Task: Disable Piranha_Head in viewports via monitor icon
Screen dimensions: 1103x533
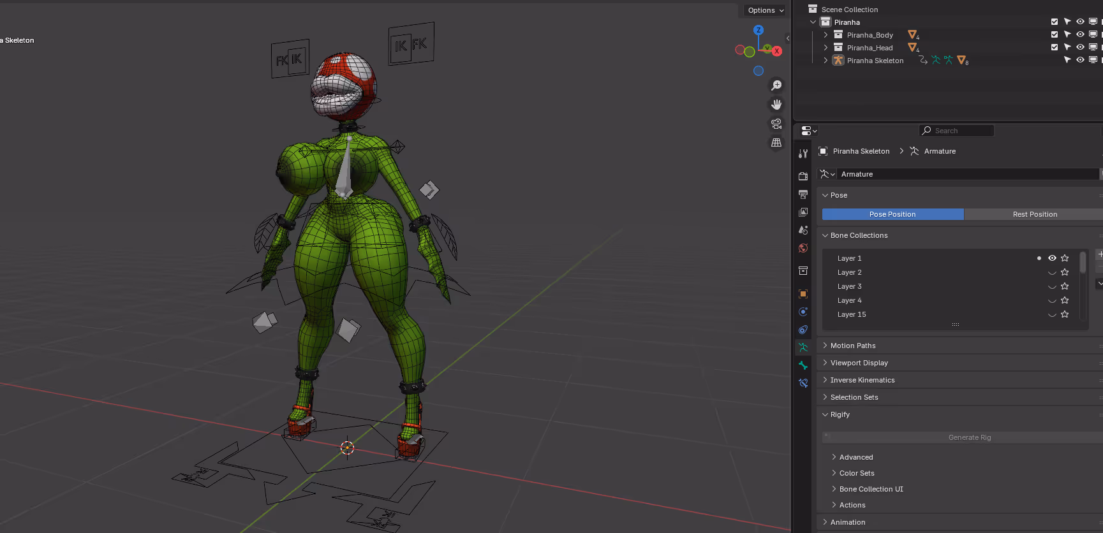Action: tap(1093, 47)
